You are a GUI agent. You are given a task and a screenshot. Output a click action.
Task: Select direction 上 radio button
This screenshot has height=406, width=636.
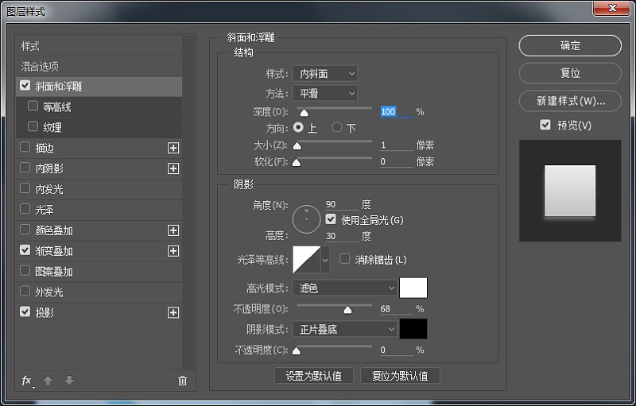pyautogui.click(x=298, y=128)
